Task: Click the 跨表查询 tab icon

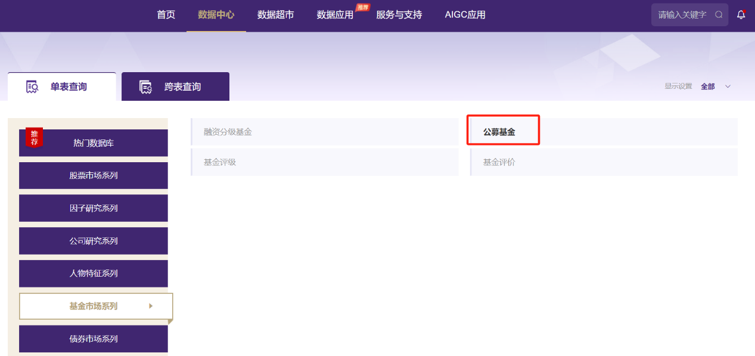Action: point(145,87)
